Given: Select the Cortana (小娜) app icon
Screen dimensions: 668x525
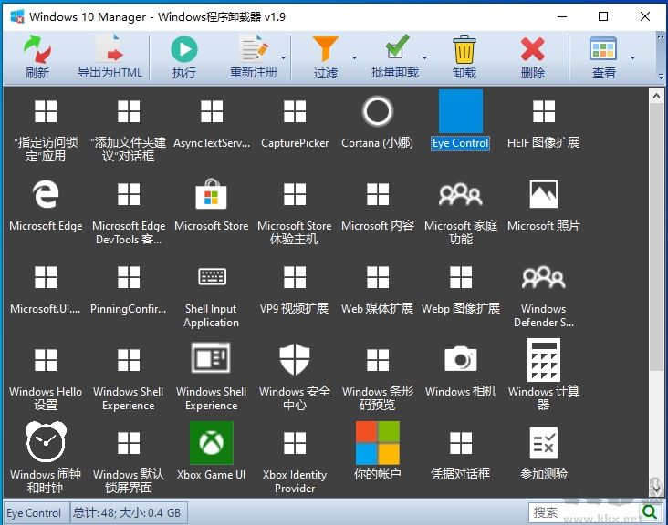Looking at the screenshot, I should [378, 111].
